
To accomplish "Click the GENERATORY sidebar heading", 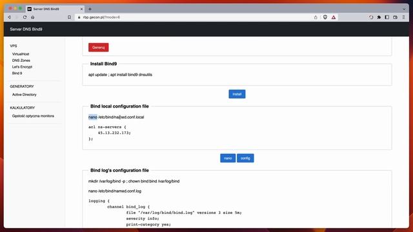I will pos(22,86).
